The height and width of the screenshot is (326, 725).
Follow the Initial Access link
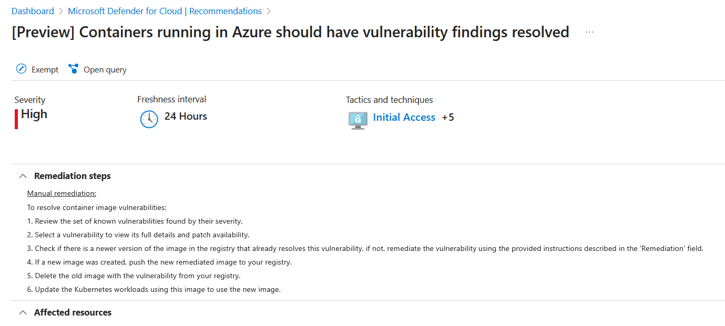pyautogui.click(x=404, y=117)
